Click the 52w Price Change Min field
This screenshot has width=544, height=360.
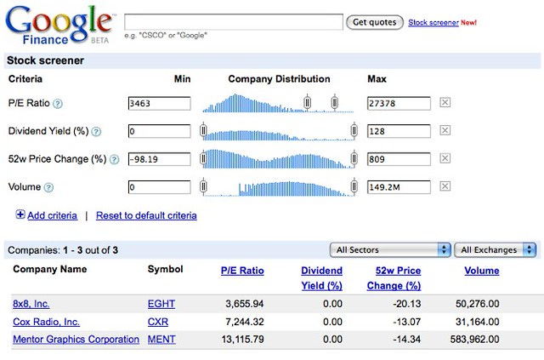point(159,159)
